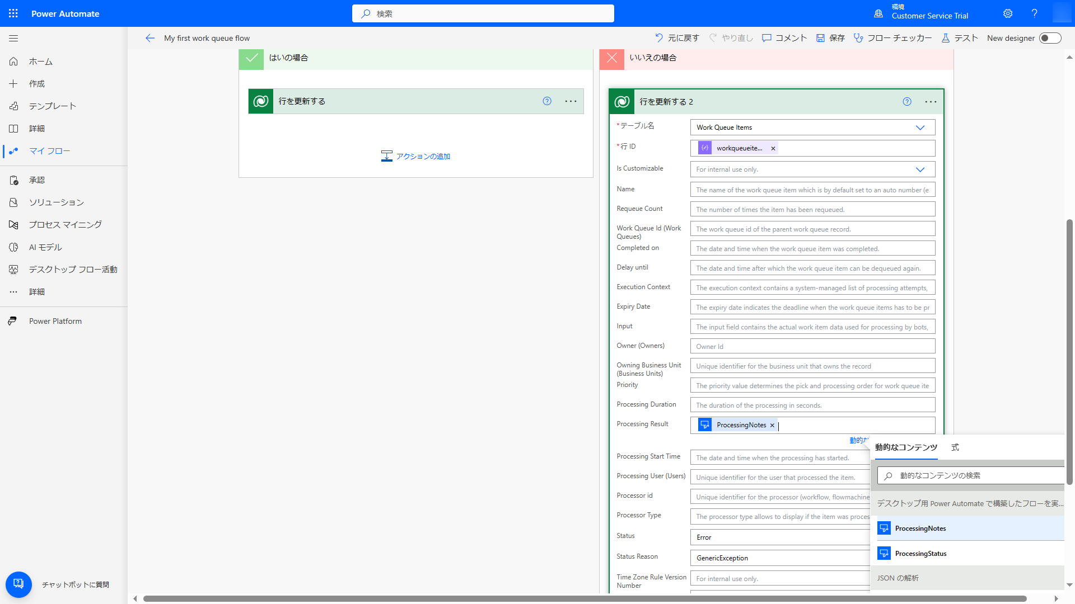Click the horizontal scrollbar at bottom
The width and height of the screenshot is (1075, 604).
pyautogui.click(x=585, y=598)
